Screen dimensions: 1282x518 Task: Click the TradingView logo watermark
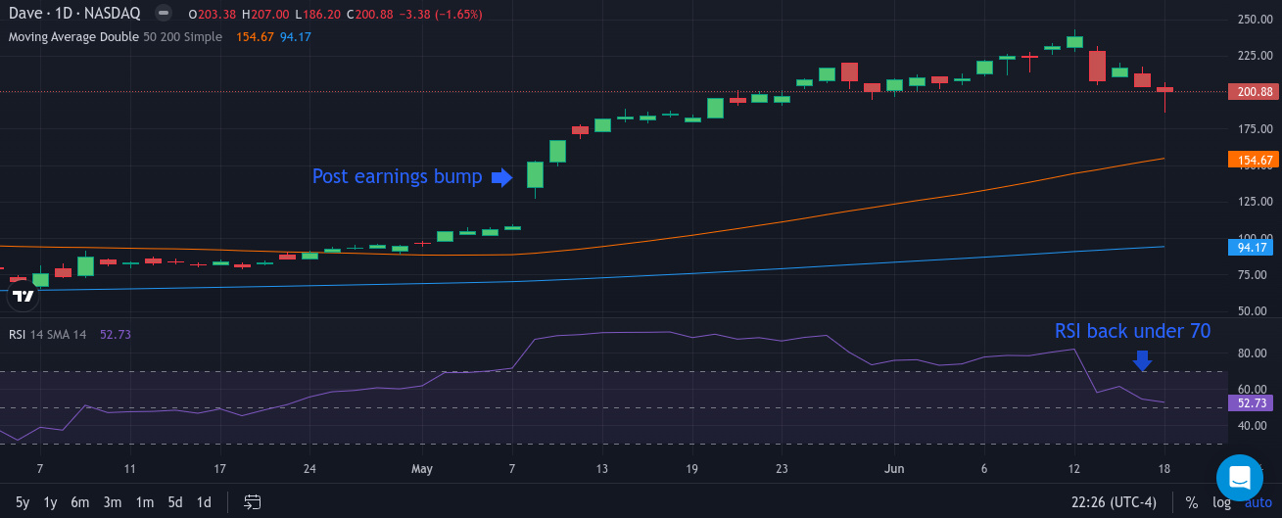[24, 296]
